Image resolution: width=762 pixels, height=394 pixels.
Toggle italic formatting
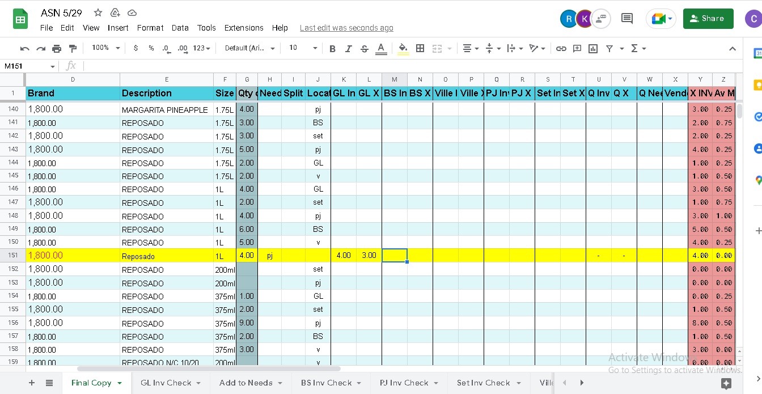[x=348, y=49]
